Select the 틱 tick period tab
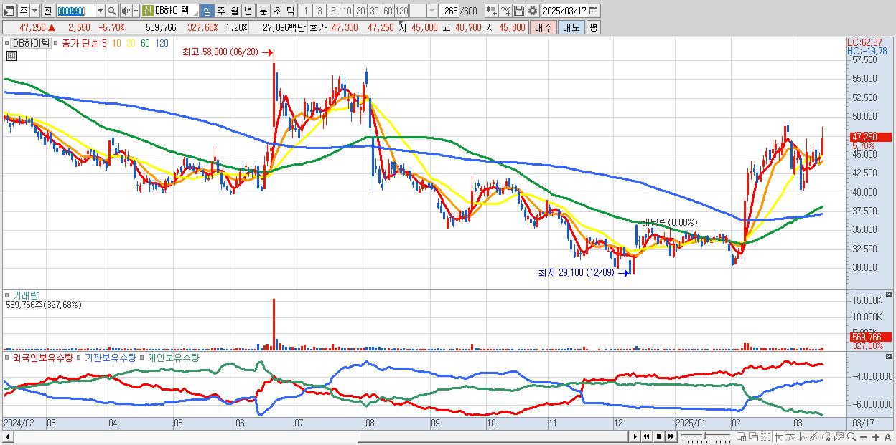The height and width of the screenshot is (445, 896). point(290,11)
